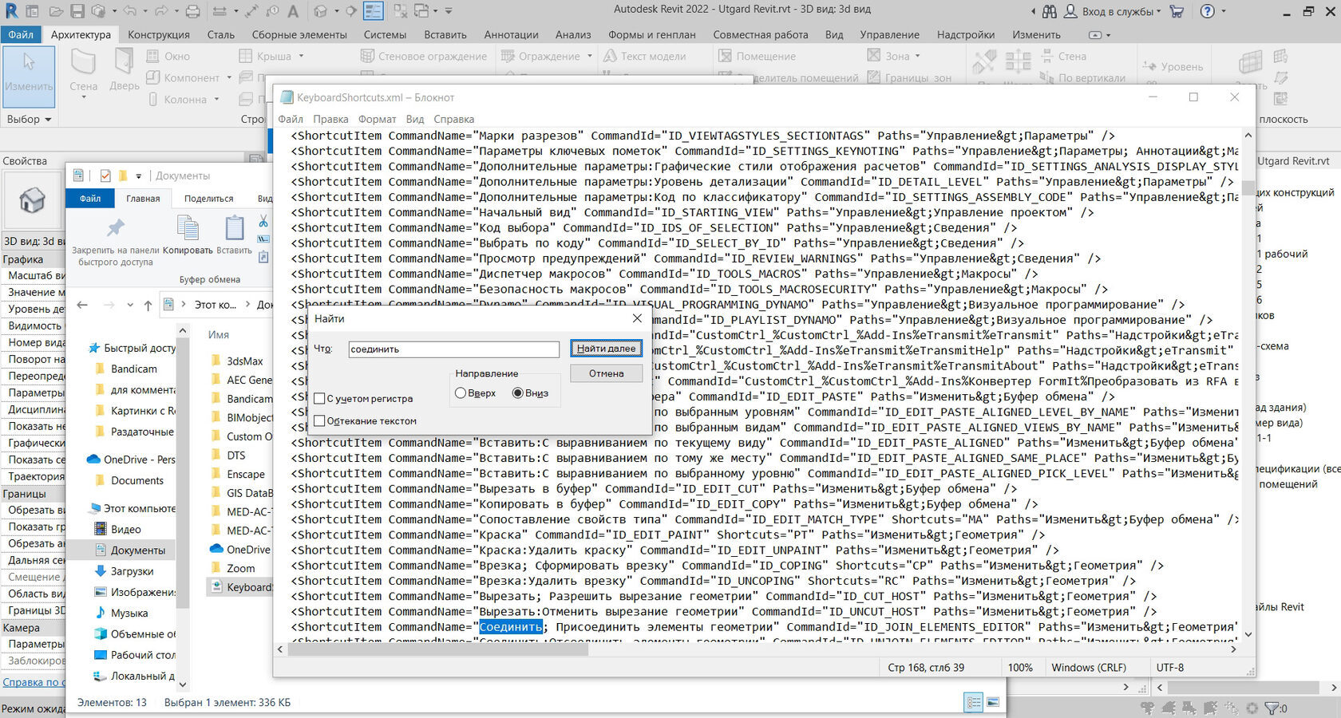The image size is (1341, 718).
Task: Select 'Вниз' search direction radio button
Action: coord(517,393)
